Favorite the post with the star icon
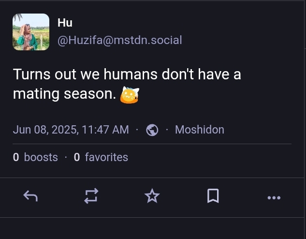The width and height of the screenshot is (306, 239). point(152,196)
